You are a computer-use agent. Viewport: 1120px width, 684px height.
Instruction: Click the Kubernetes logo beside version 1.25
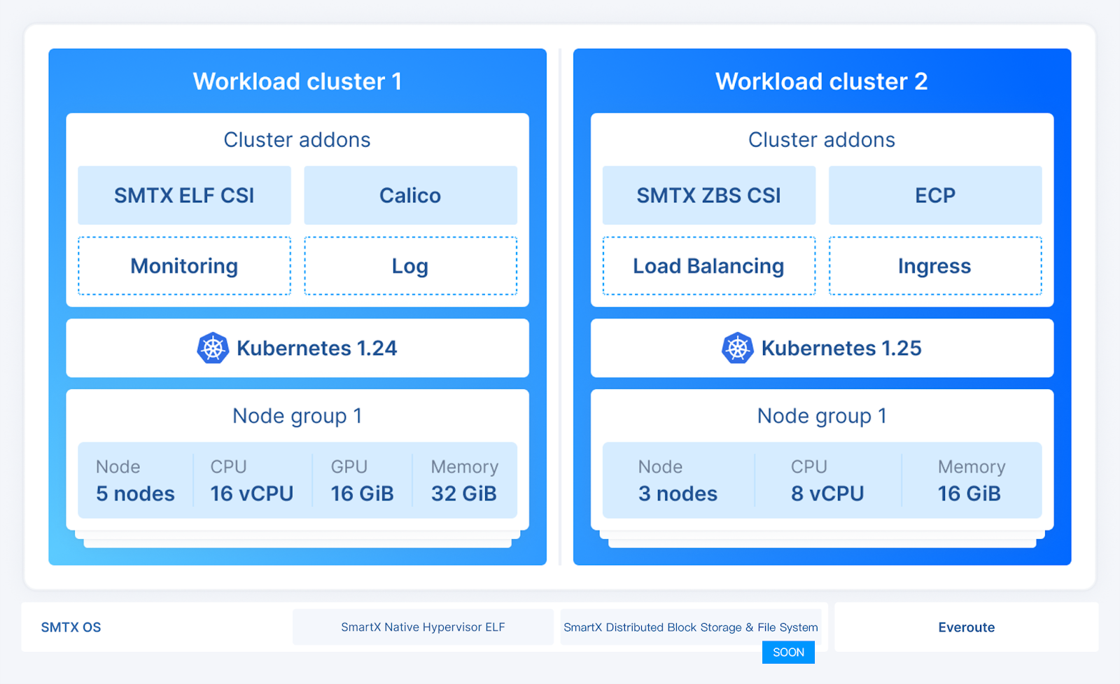point(738,348)
